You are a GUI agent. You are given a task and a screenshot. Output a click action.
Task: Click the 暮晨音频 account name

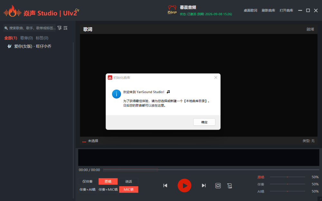pyautogui.click(x=188, y=7)
